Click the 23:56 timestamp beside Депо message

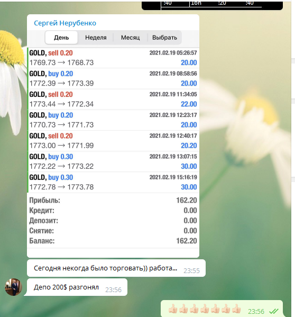113,290
